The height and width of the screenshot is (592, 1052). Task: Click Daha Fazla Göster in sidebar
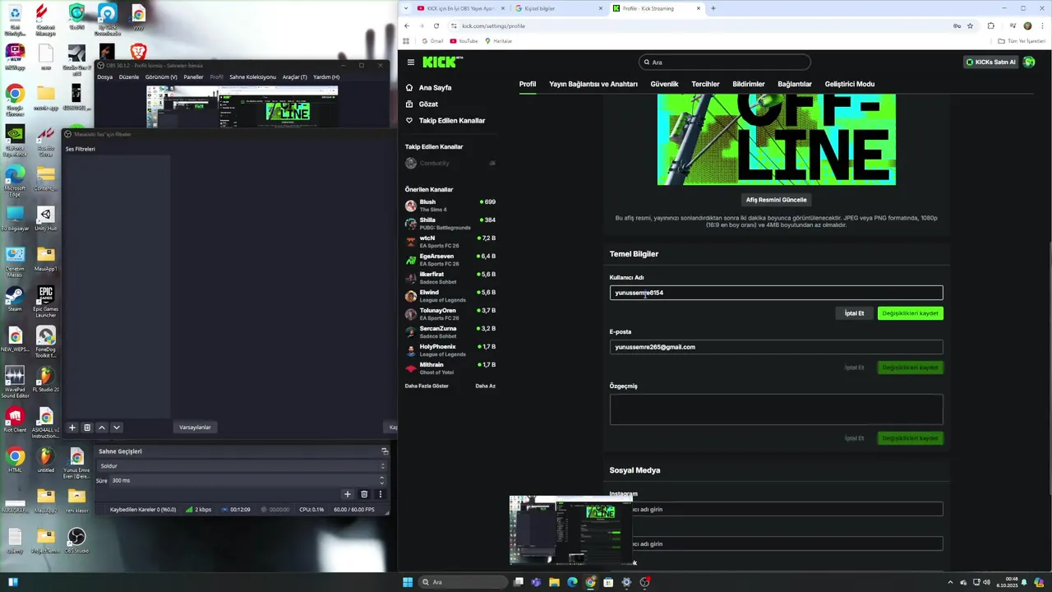[x=427, y=386]
